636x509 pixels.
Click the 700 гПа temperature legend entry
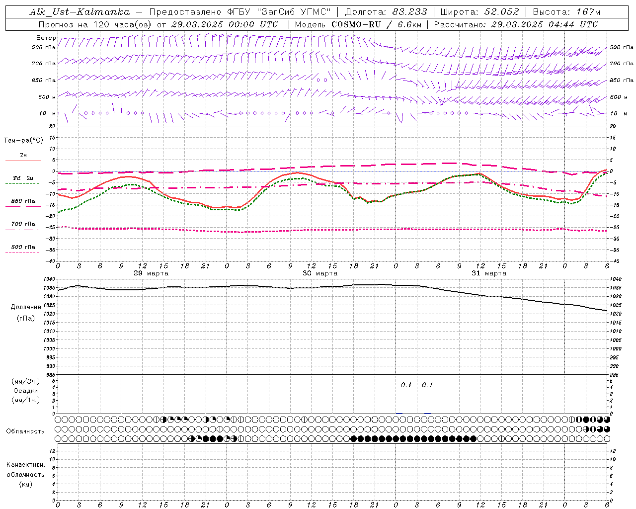point(23,224)
